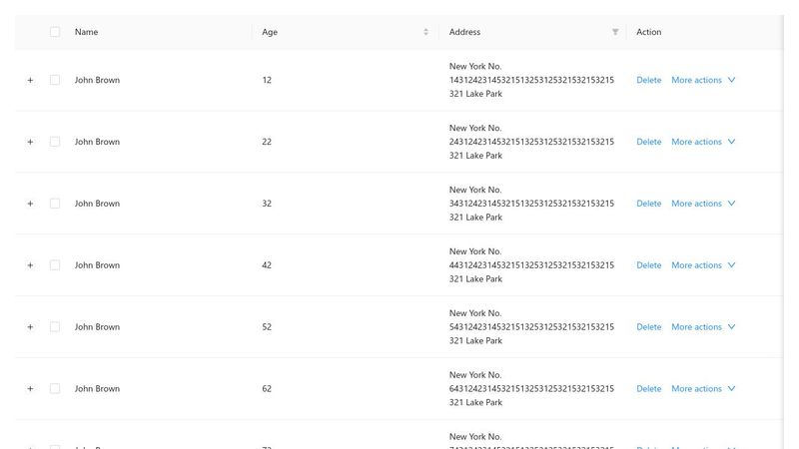Expand the row with age 32

[x=30, y=204]
